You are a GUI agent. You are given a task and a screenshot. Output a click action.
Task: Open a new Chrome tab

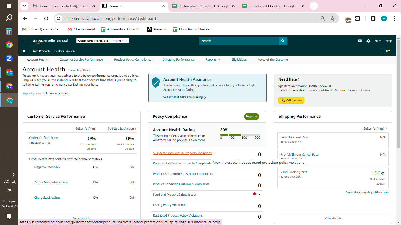(314, 6)
